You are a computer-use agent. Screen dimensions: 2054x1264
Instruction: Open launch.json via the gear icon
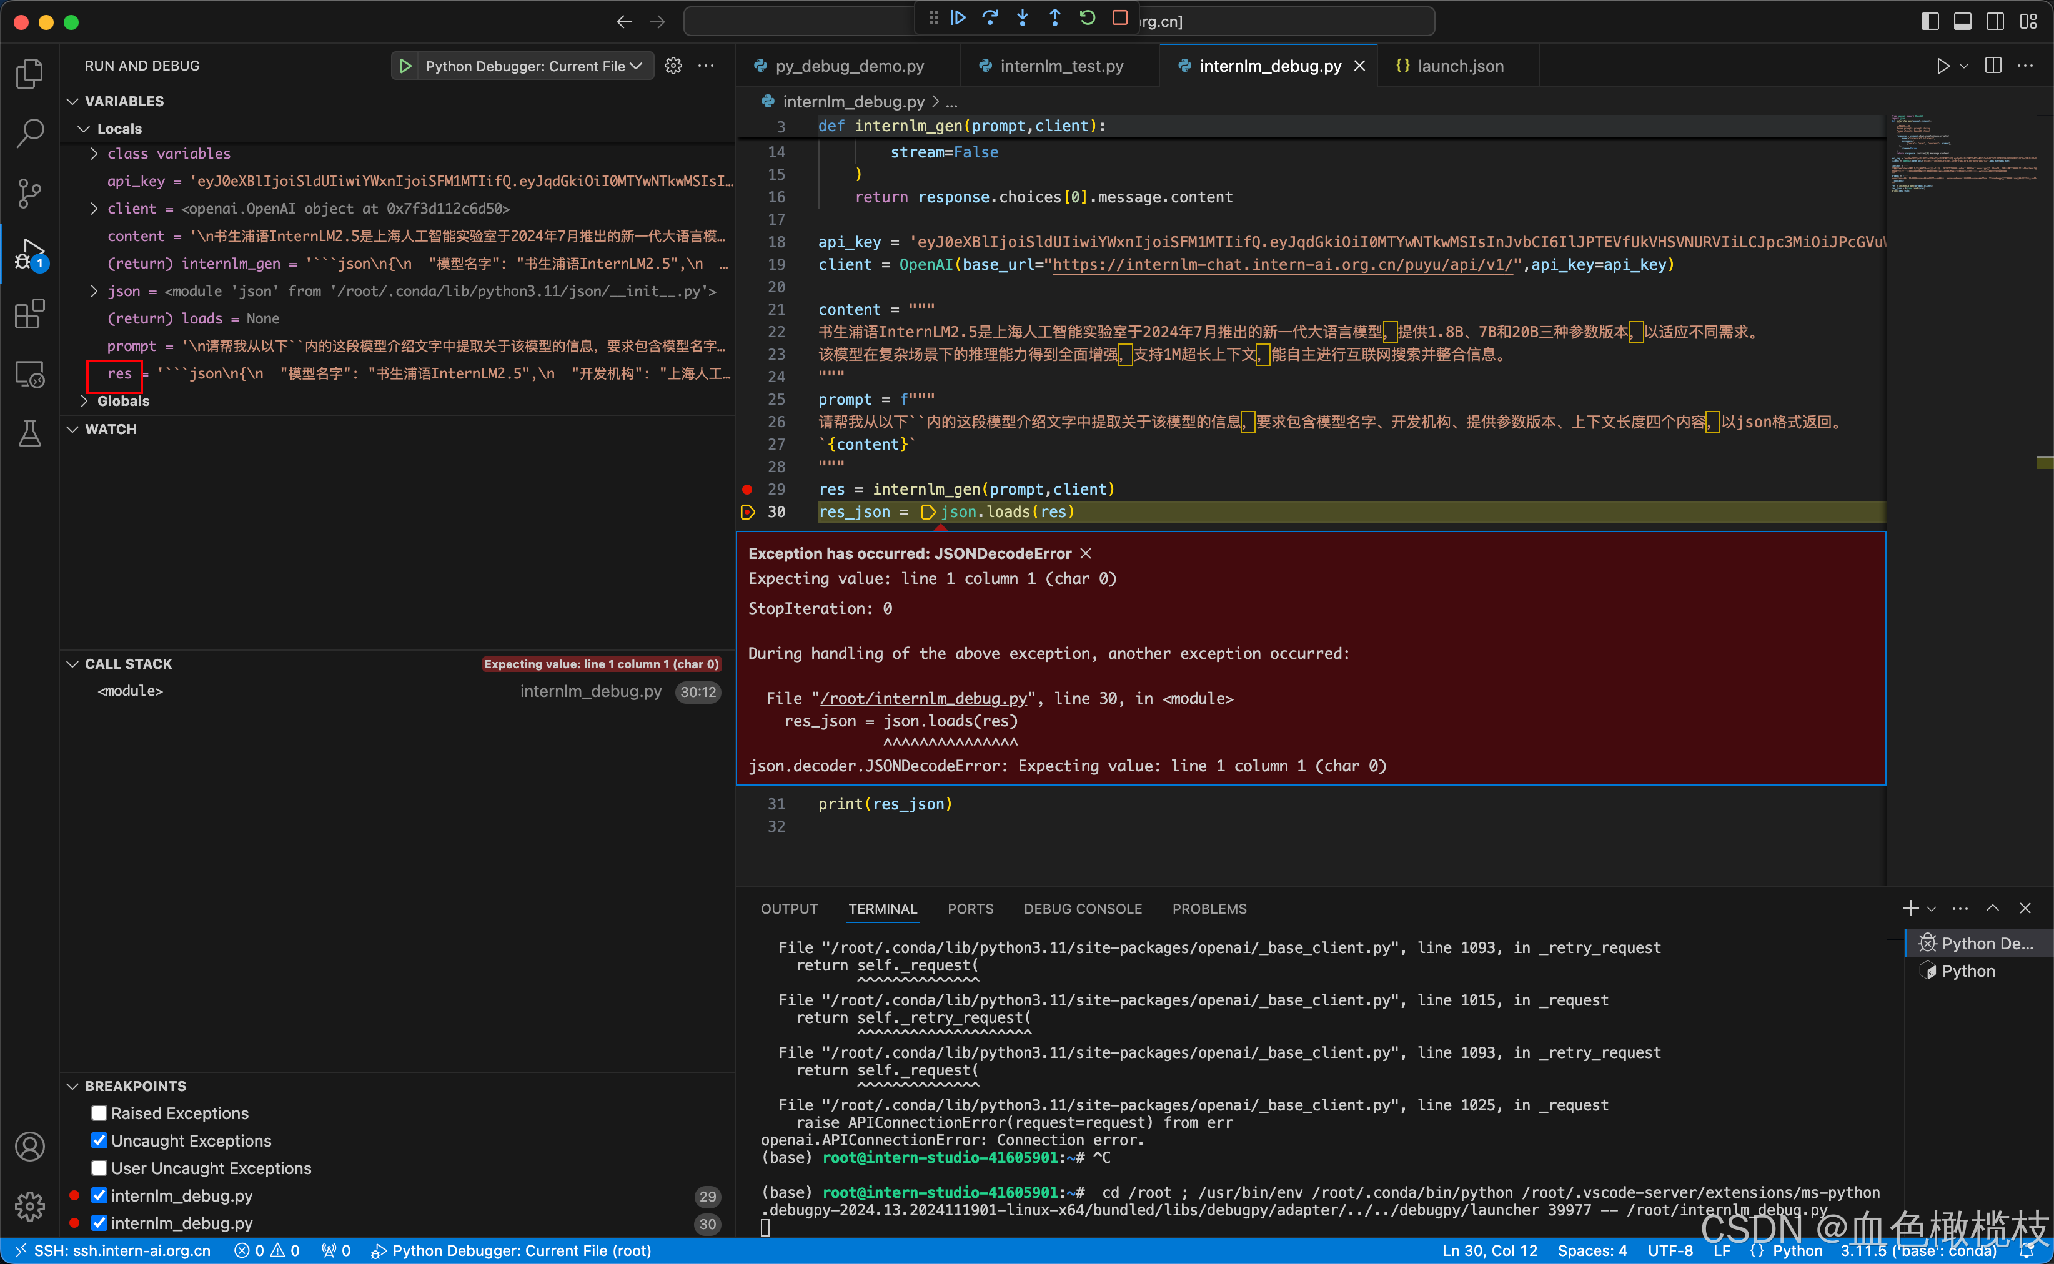coord(673,66)
